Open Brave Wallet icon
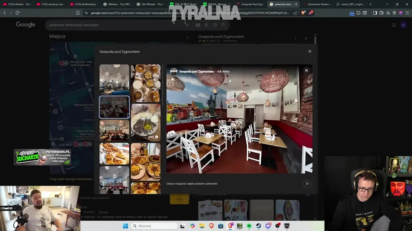 [x=381, y=13]
